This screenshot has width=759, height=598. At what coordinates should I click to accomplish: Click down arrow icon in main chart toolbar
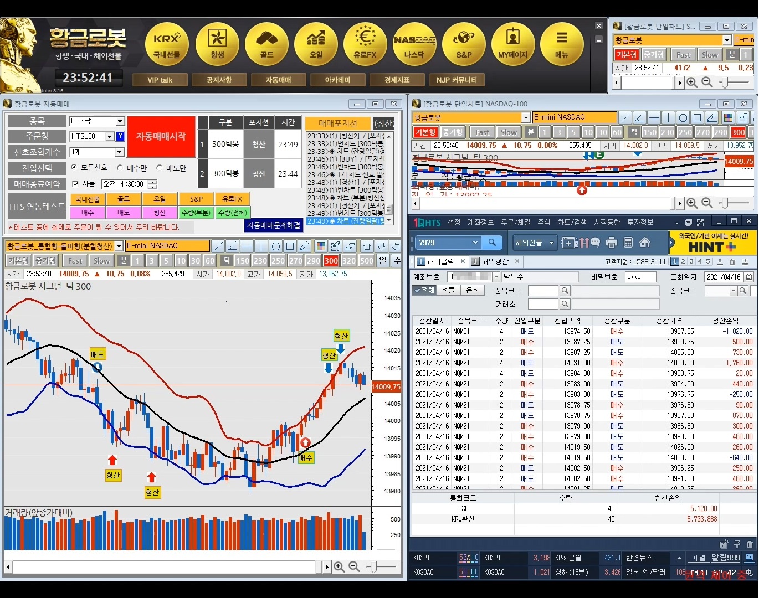[x=381, y=246]
